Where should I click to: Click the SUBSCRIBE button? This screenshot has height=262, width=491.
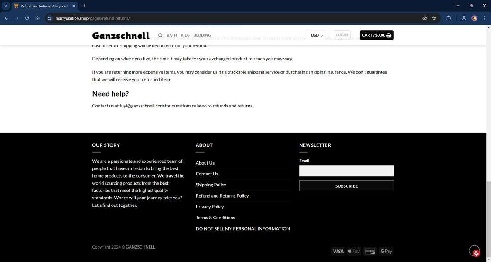click(x=346, y=186)
